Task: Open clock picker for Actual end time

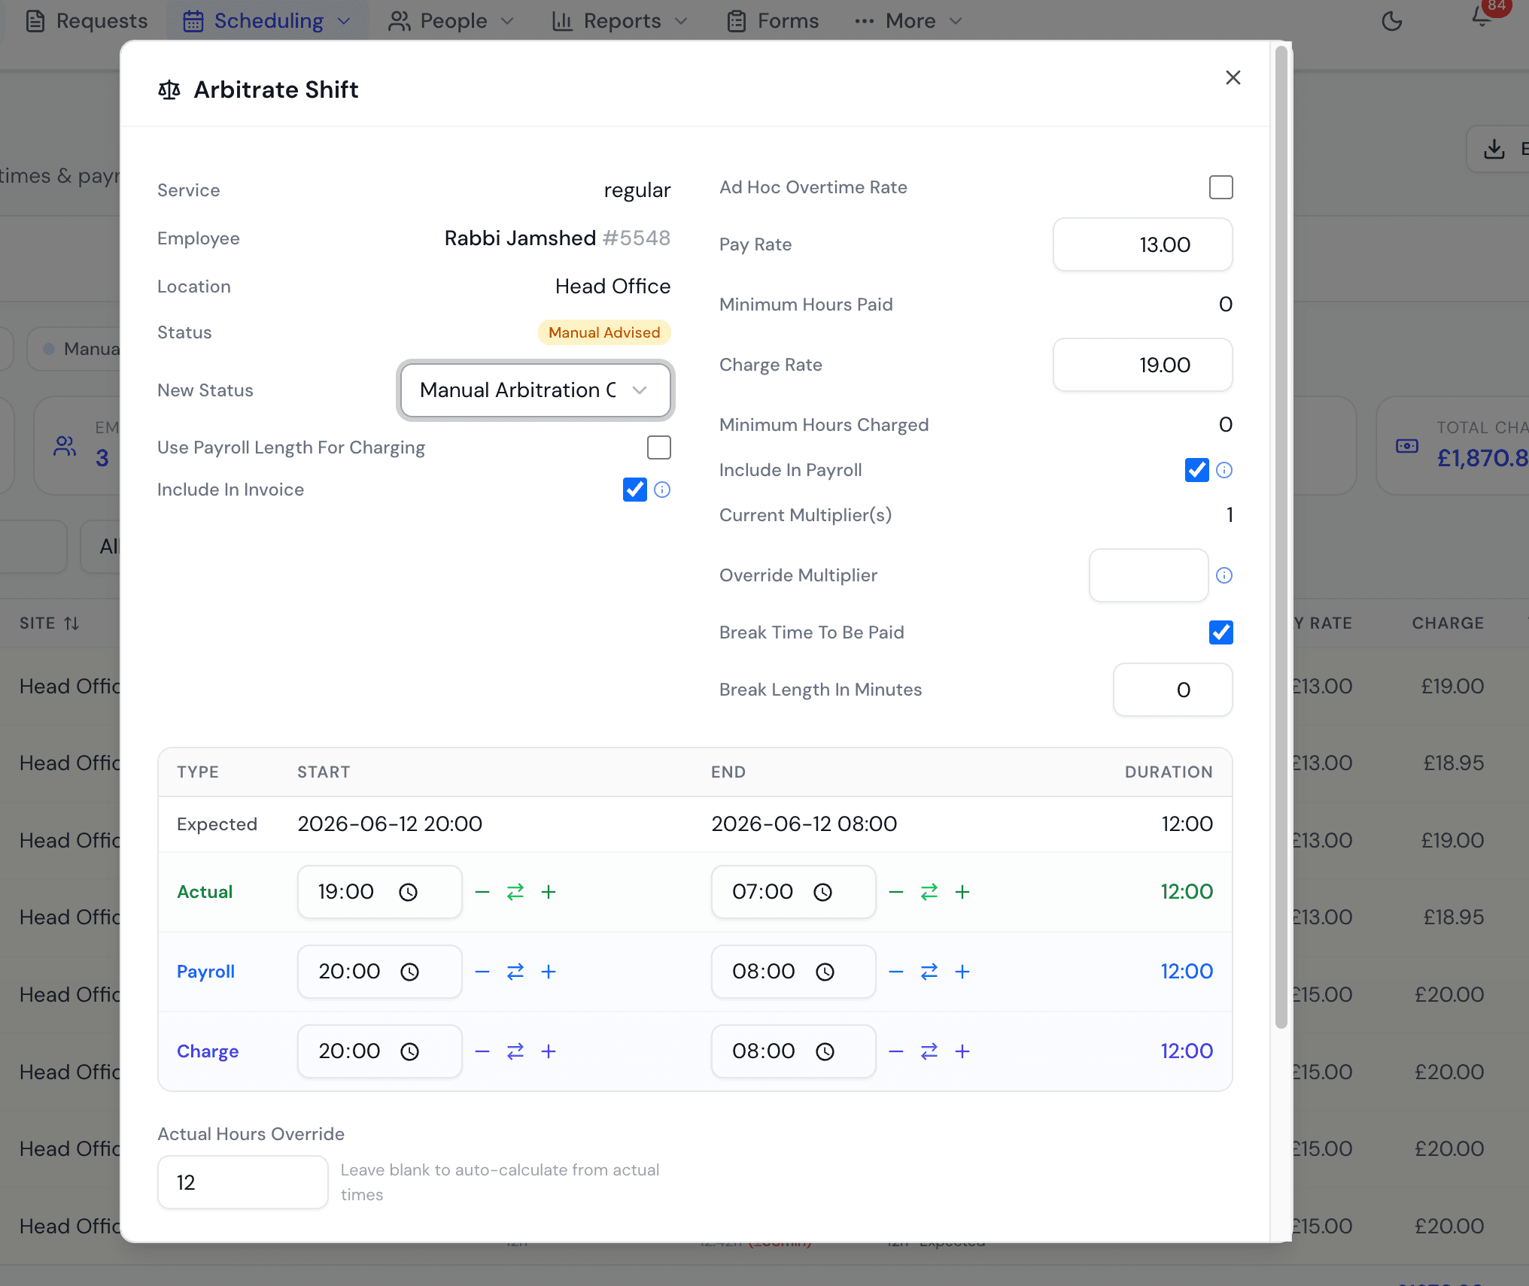Action: pyautogui.click(x=823, y=892)
